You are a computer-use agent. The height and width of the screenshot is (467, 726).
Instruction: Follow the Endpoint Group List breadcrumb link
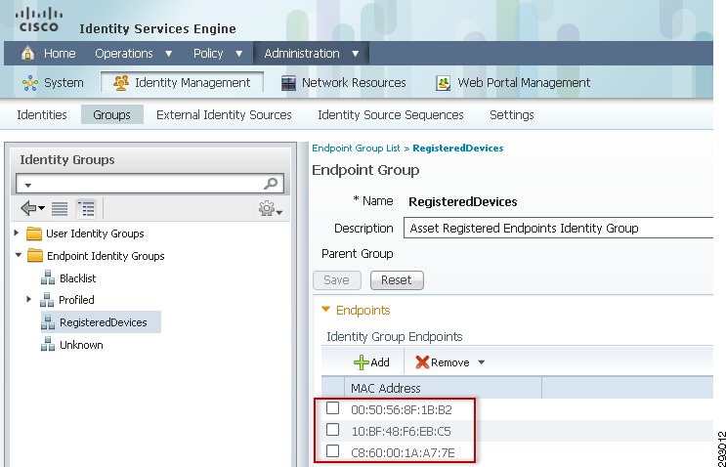[x=356, y=149]
